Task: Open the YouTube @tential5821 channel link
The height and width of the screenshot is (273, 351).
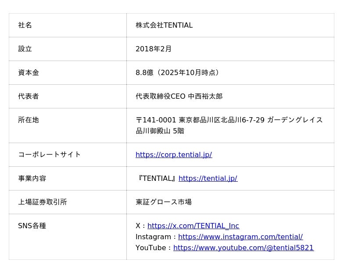Action: click(244, 248)
